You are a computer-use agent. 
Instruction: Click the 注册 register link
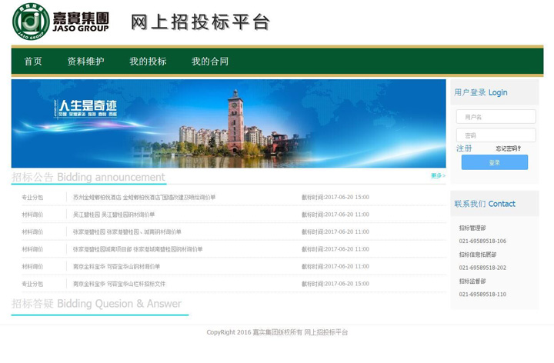point(464,148)
